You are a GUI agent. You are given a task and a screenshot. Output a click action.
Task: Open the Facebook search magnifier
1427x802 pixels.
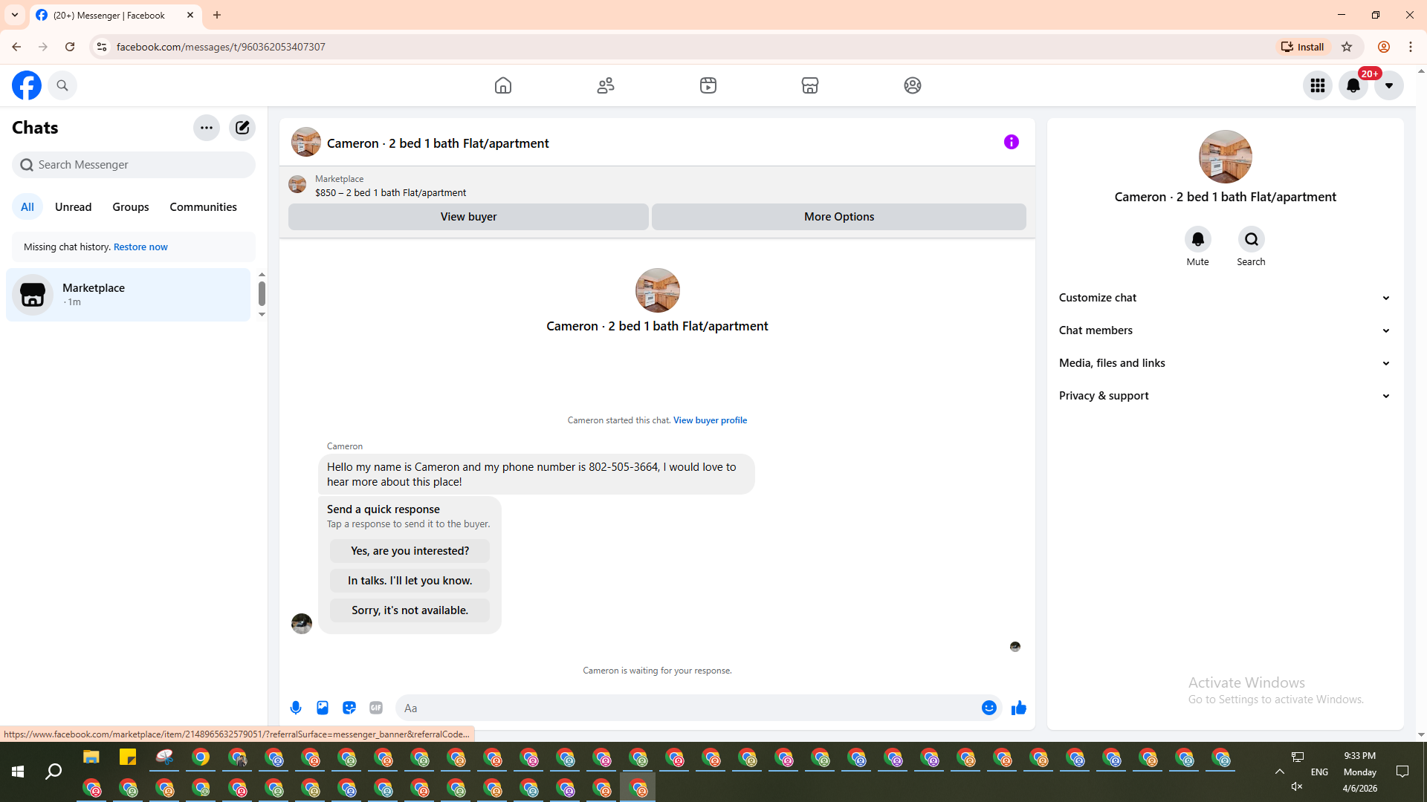pyautogui.click(x=62, y=85)
